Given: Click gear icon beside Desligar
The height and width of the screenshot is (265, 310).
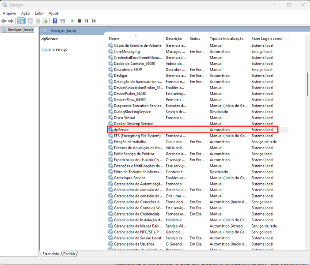Looking at the screenshot, I should coord(110,76).
